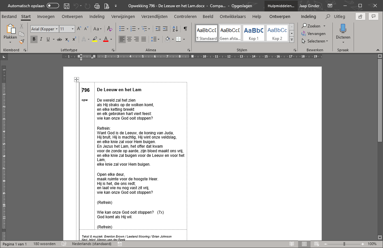Apply a bulleted list
This screenshot has height=248, width=383.
[122, 29]
